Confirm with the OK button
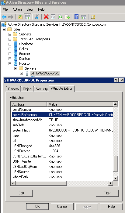 pos(37,207)
